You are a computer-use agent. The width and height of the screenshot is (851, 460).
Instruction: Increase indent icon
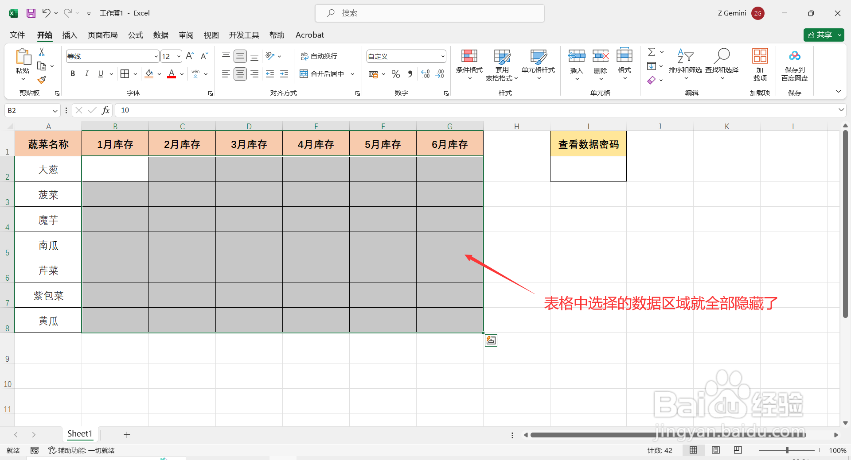[284, 74]
